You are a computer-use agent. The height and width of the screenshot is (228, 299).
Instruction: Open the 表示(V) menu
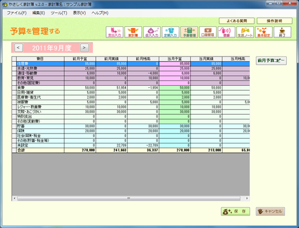79,13
